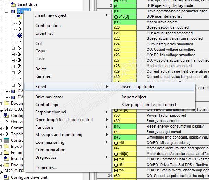Click 'Output frequency smoothed' description
209x180 pixels.
click(x=170, y=44)
